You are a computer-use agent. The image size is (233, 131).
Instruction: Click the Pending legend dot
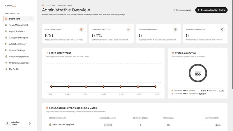[x=190, y=94]
